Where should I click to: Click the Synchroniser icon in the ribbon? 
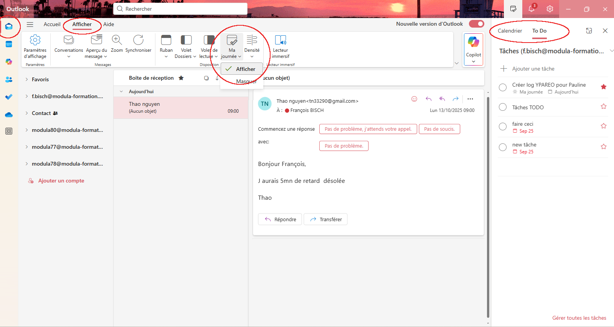pyautogui.click(x=138, y=40)
